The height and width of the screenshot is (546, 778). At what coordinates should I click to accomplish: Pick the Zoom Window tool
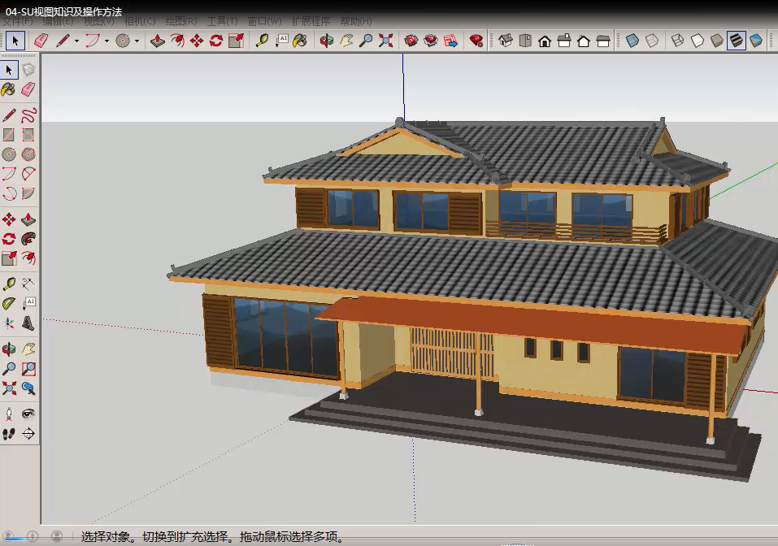click(x=28, y=369)
